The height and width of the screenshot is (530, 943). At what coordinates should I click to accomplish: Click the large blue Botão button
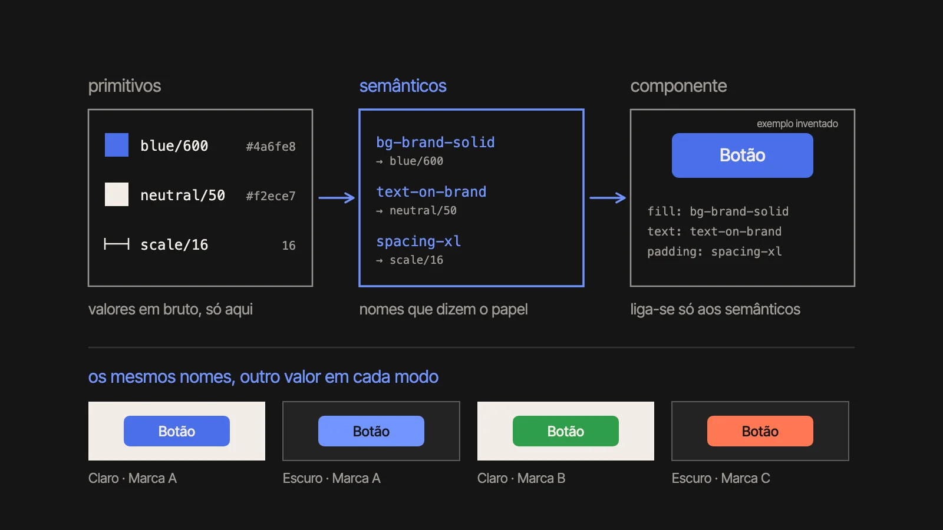click(743, 155)
